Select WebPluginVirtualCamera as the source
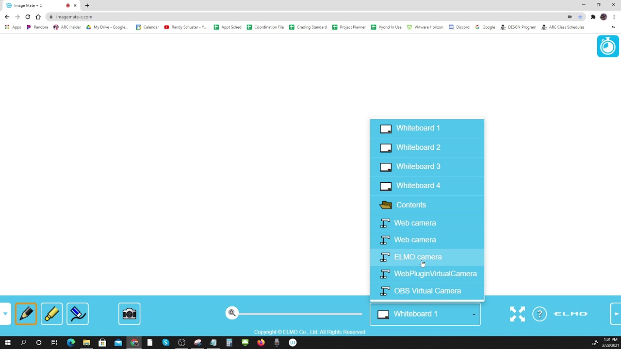 pyautogui.click(x=427, y=274)
